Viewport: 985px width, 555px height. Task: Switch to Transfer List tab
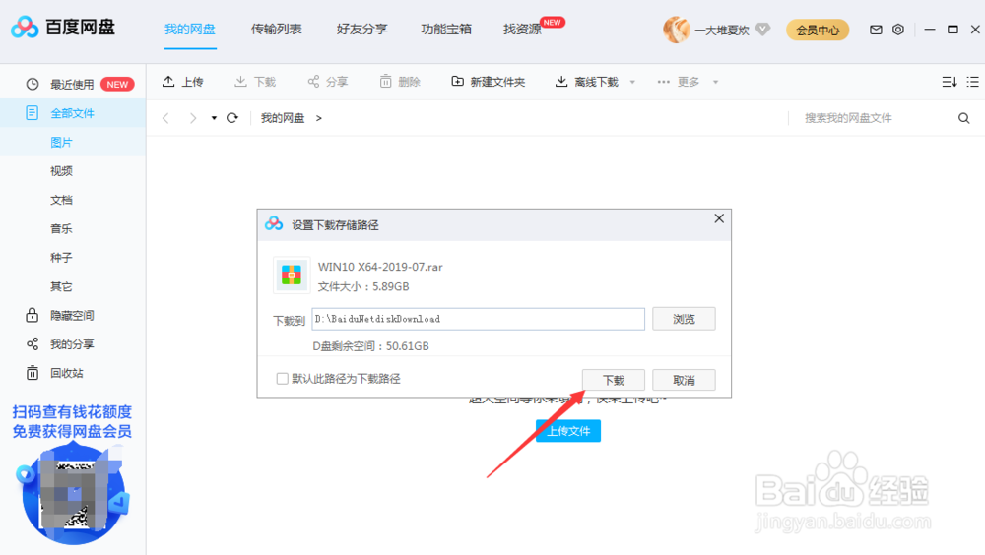[x=277, y=29]
